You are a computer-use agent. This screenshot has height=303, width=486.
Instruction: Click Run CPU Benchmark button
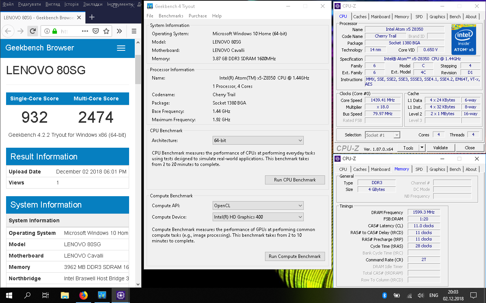[x=295, y=180]
